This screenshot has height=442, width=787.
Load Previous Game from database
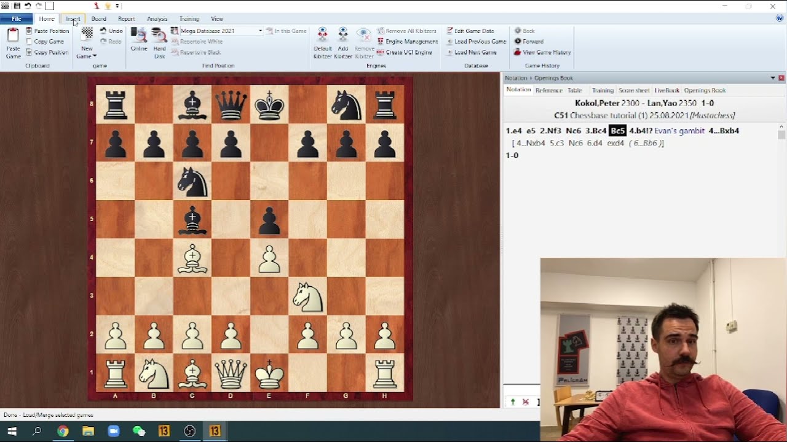point(476,42)
